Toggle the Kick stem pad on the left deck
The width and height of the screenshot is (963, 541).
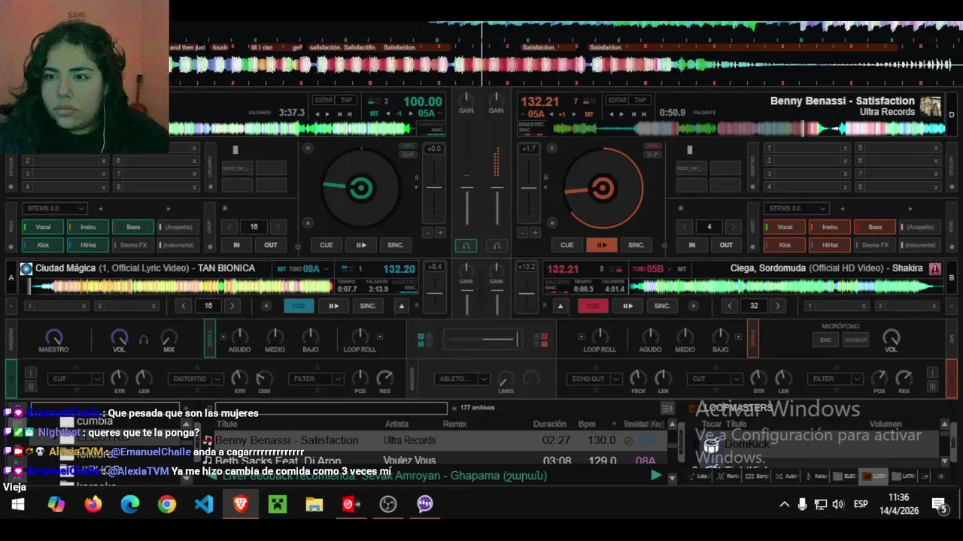[43, 245]
